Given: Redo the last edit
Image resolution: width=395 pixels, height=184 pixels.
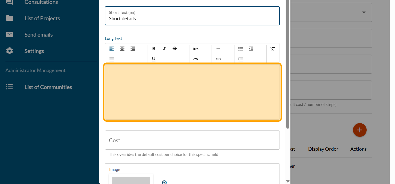Looking at the screenshot, I should 196,59.
